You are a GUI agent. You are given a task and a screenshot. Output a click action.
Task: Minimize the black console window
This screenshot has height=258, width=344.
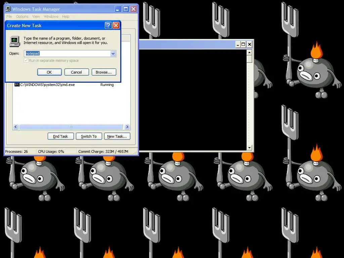(x=238, y=45)
